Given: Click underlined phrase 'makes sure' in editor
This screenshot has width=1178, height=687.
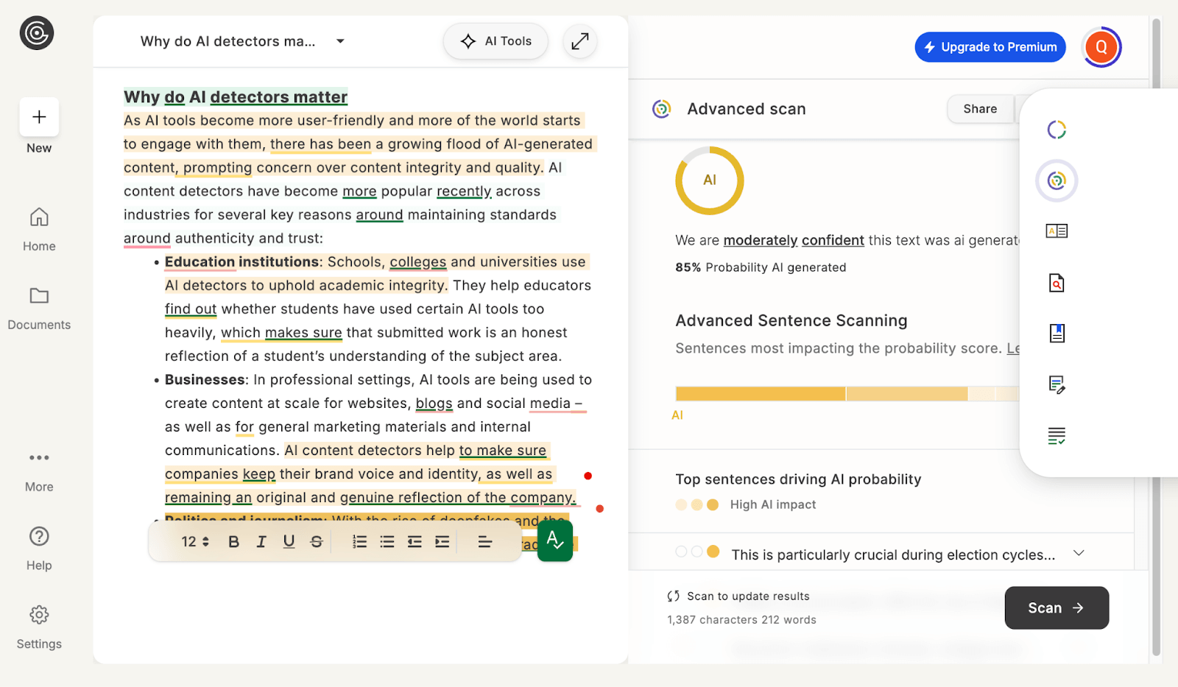Looking at the screenshot, I should coord(303,333).
